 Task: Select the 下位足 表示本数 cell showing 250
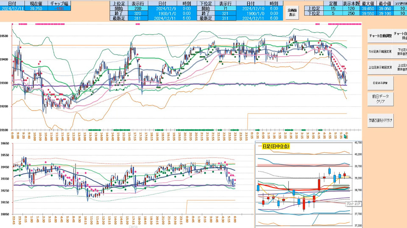pyautogui.click(x=351, y=13)
